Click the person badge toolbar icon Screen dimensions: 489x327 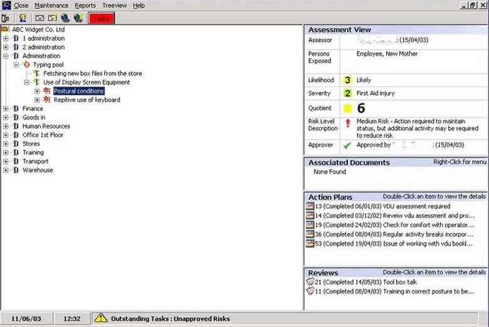click(x=23, y=18)
